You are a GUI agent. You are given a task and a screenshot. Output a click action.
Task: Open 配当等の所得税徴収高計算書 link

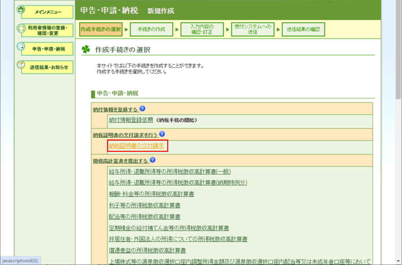coord(144,216)
